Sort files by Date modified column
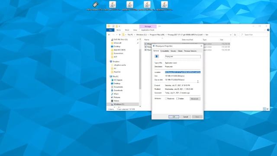Screen dimensions: 277x156 187,40
